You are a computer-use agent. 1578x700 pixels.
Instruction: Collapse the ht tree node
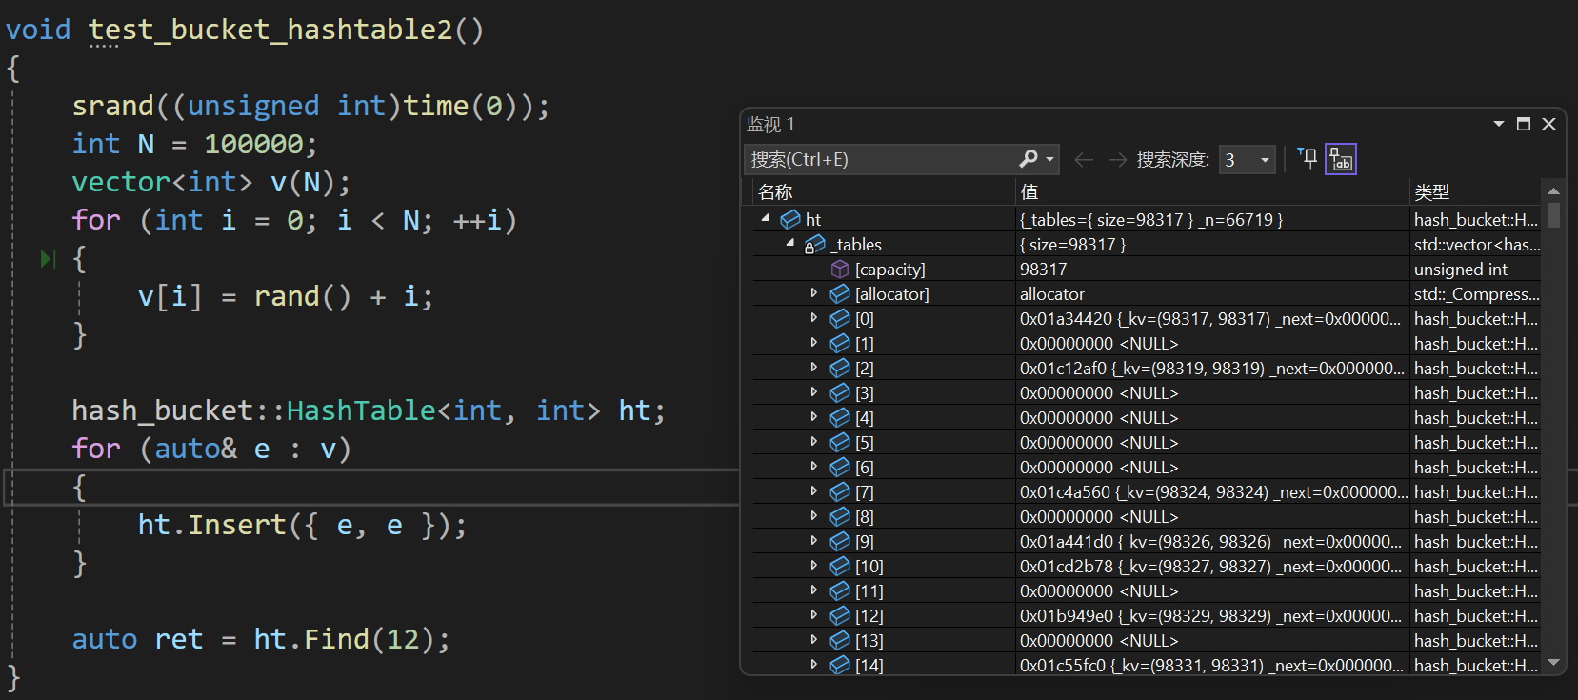coord(766,219)
